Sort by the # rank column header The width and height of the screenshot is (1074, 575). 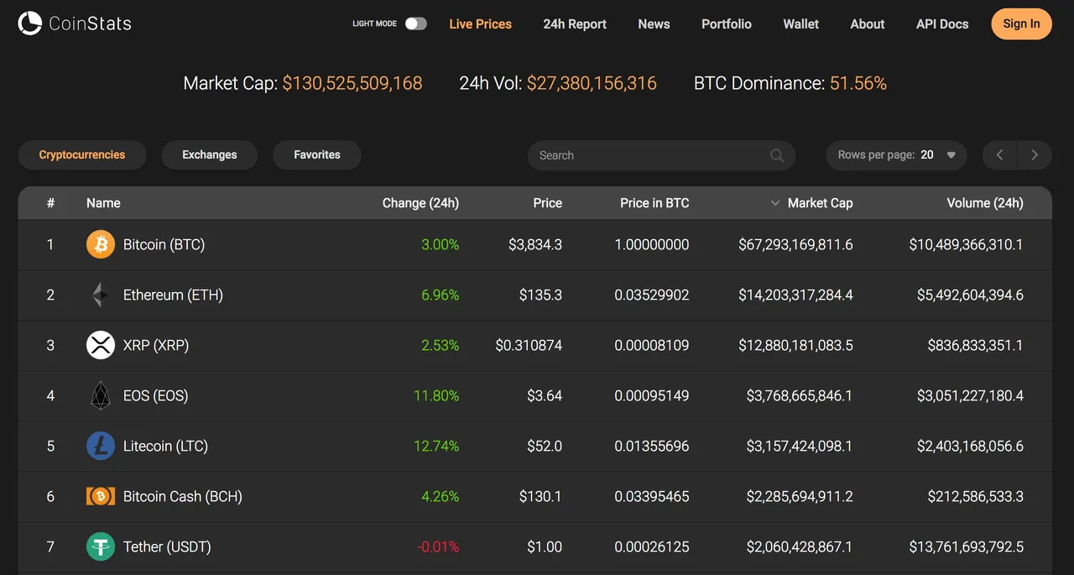coord(50,203)
